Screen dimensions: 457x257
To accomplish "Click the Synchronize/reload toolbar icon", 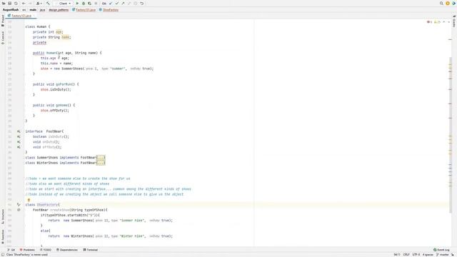I will click(x=16, y=3).
